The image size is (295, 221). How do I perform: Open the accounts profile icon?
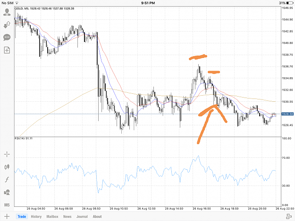(x=7, y=12)
